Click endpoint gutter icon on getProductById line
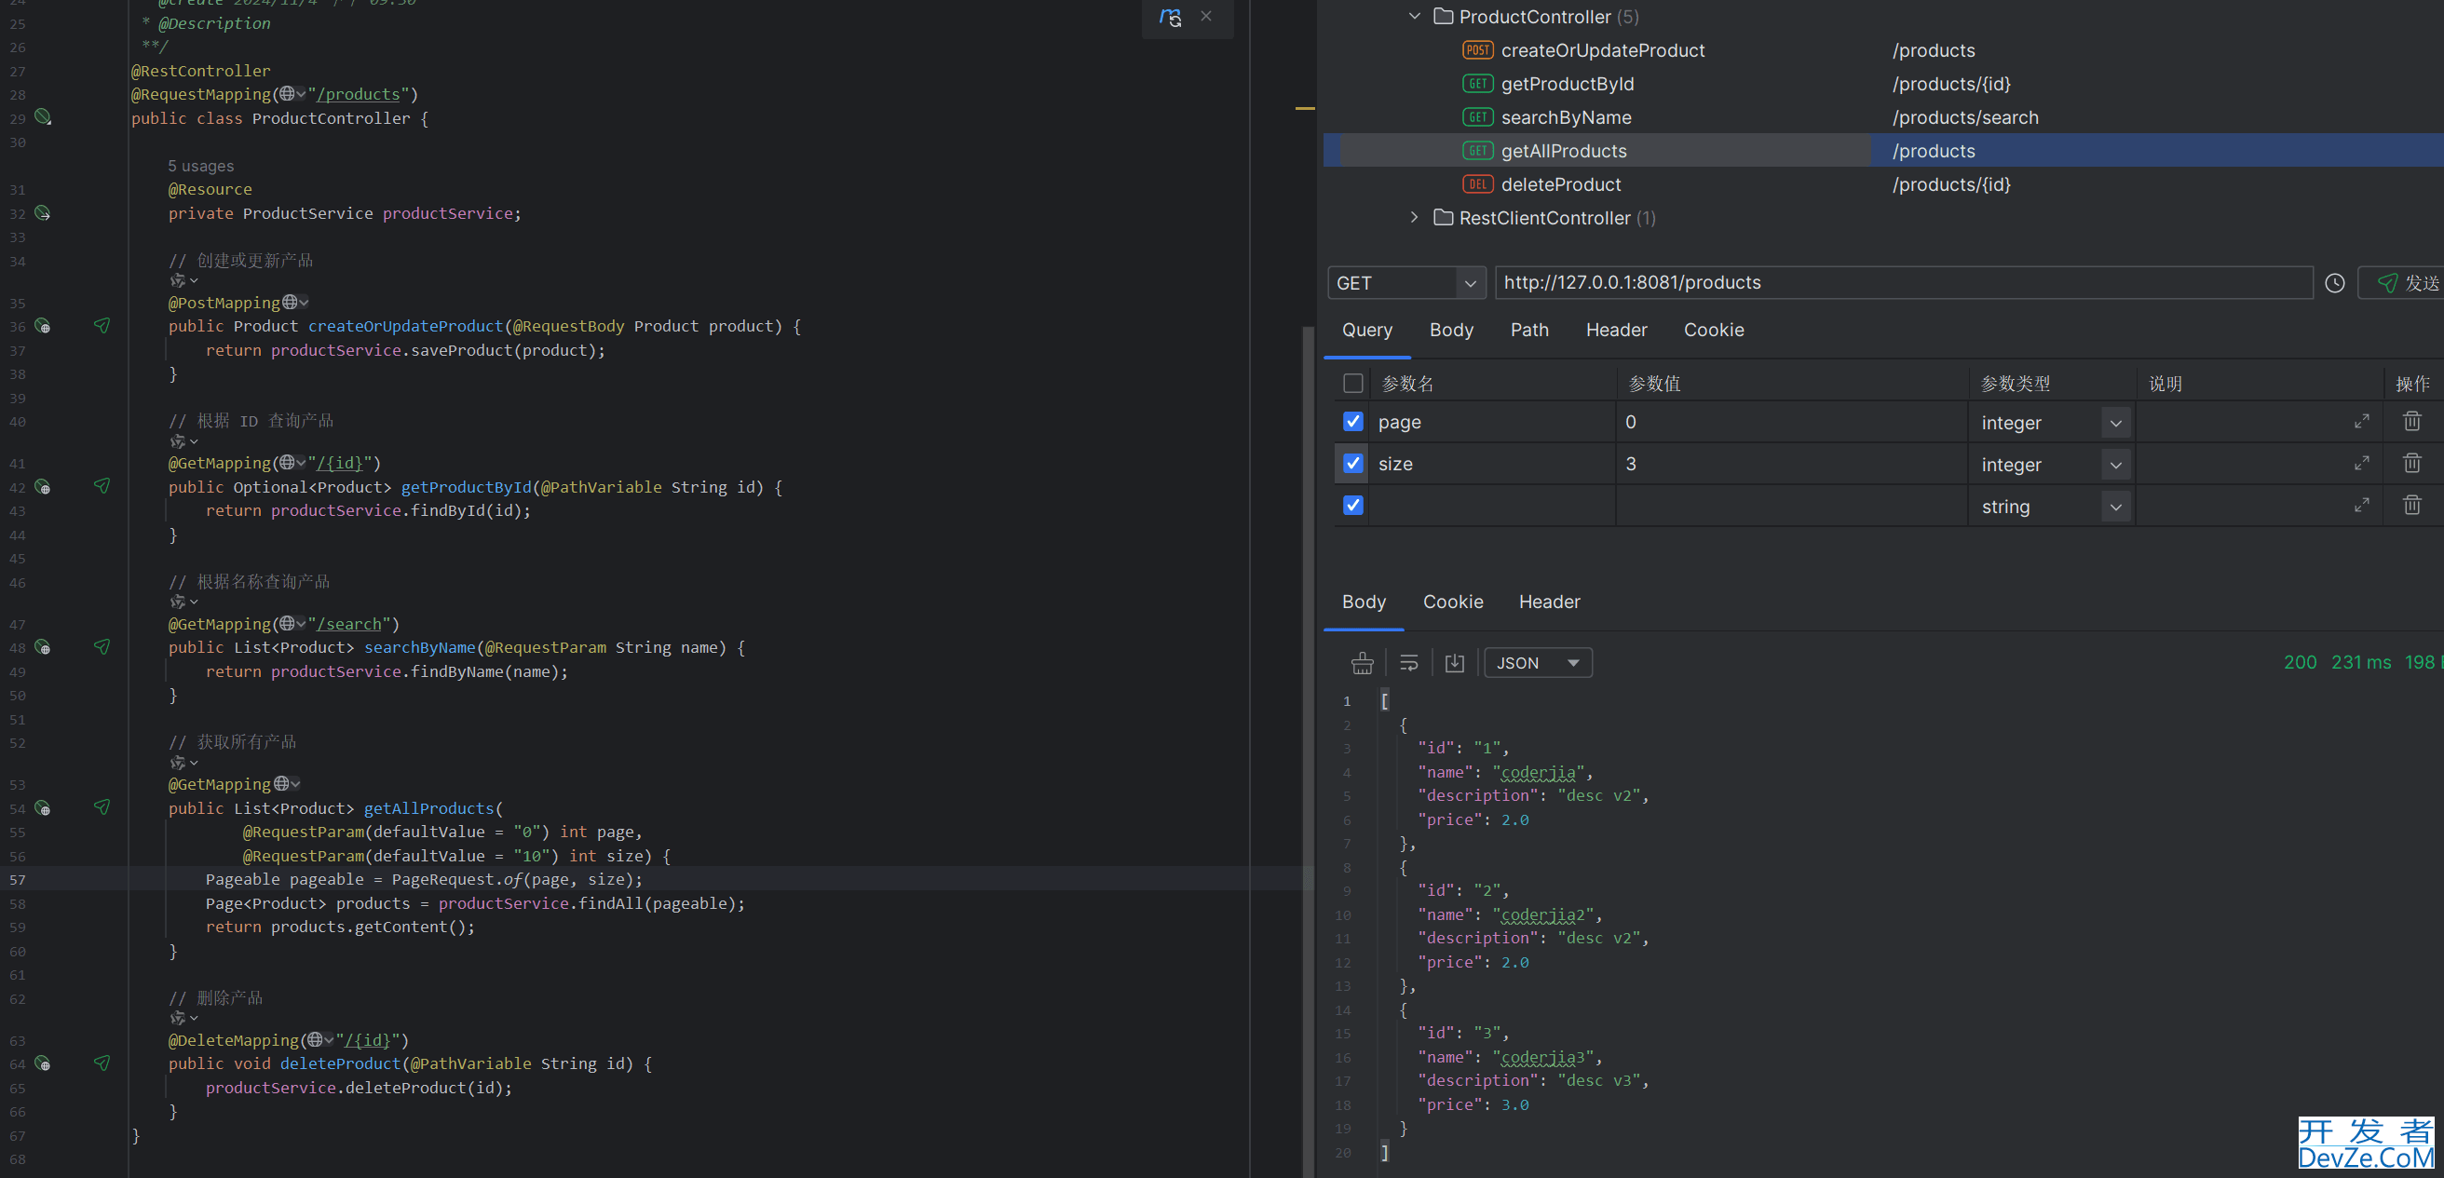2444x1178 pixels. click(43, 486)
